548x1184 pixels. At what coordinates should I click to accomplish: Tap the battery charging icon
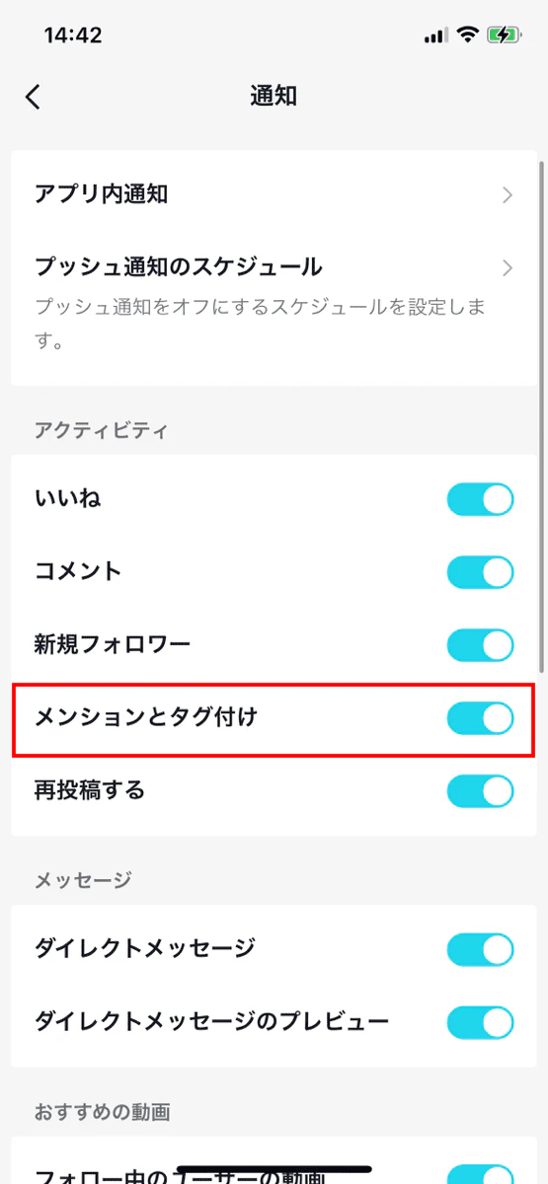point(504,36)
